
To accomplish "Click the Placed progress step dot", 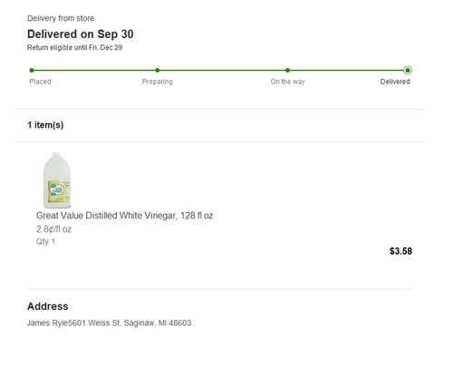I will (x=32, y=71).
